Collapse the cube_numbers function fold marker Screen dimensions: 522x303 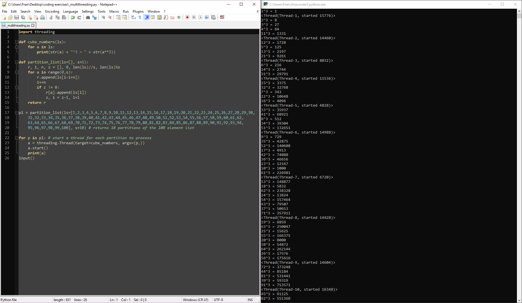coord(17,42)
